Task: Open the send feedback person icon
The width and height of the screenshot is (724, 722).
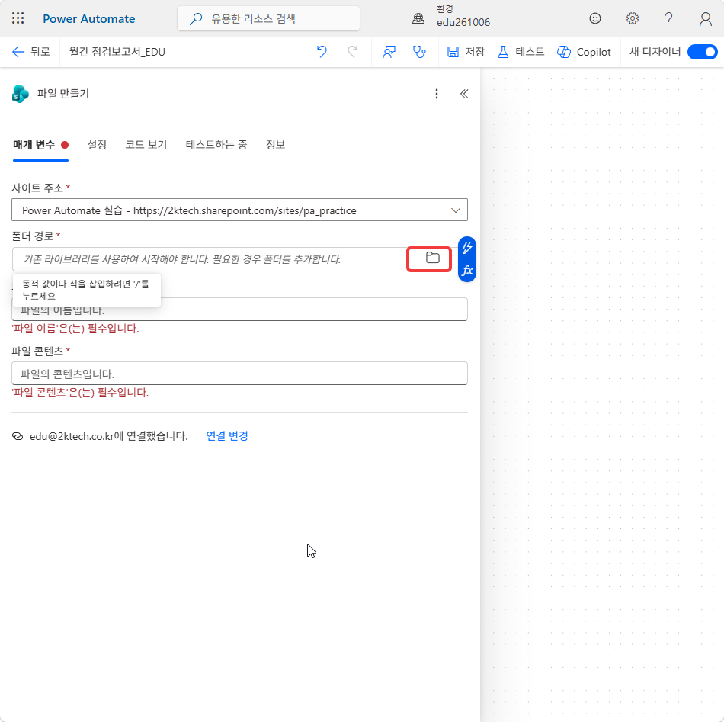Action: (389, 52)
